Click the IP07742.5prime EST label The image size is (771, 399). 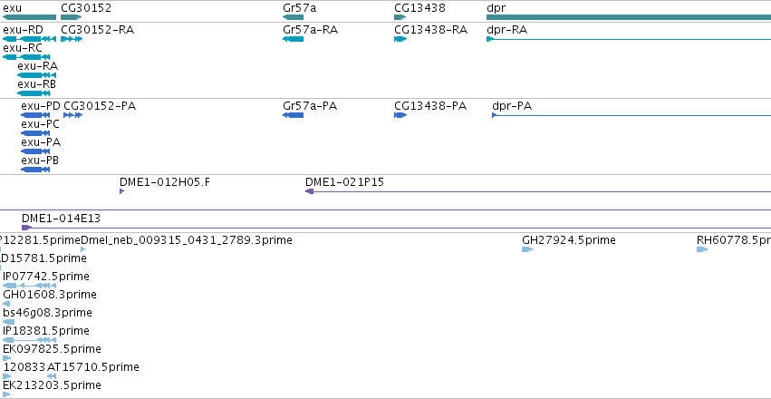pos(46,277)
